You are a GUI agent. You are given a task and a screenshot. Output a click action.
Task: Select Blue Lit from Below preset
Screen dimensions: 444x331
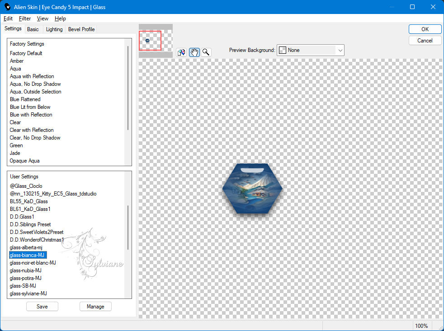[30, 107]
